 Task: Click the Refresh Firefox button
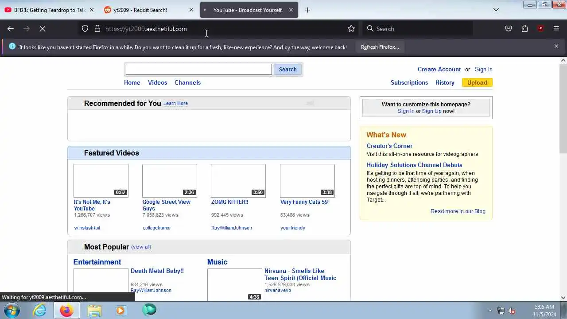(380, 47)
